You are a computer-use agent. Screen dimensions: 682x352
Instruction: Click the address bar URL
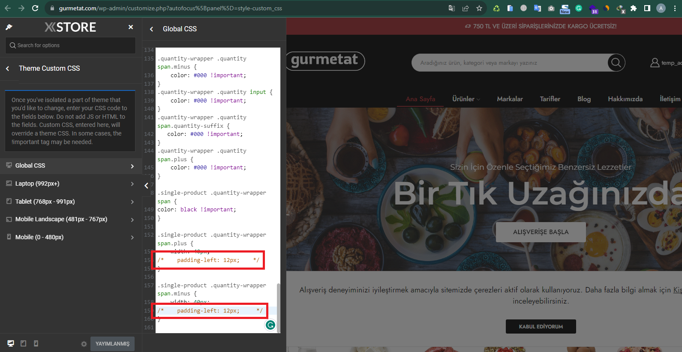(x=170, y=8)
